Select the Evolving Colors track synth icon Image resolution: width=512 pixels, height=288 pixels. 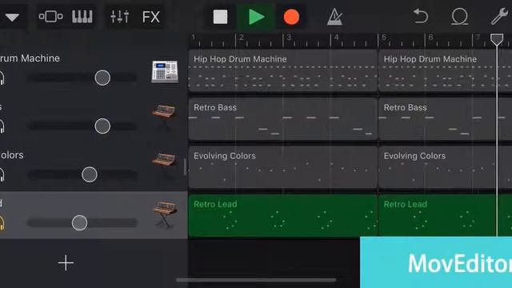pos(164,165)
